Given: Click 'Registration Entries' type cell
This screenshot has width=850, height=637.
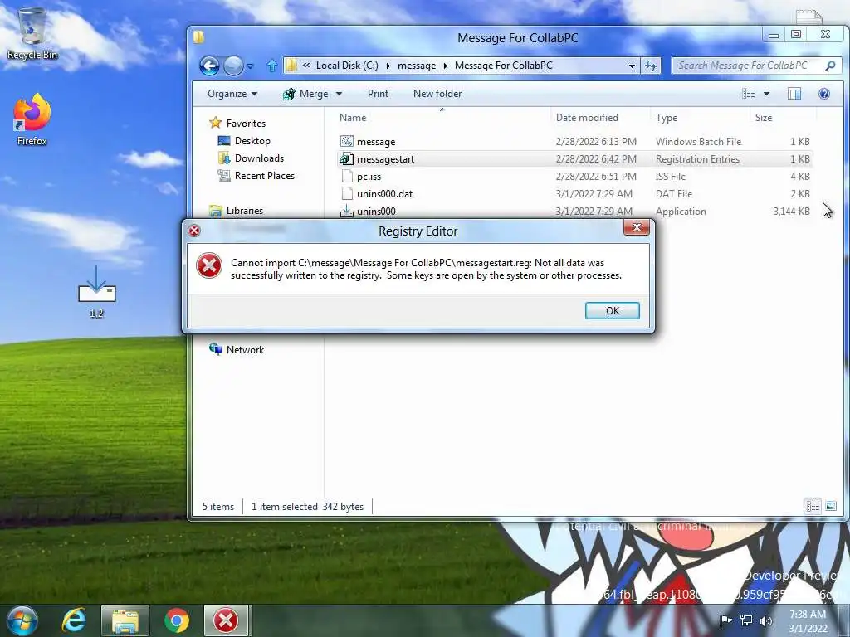Looking at the screenshot, I should [x=697, y=159].
